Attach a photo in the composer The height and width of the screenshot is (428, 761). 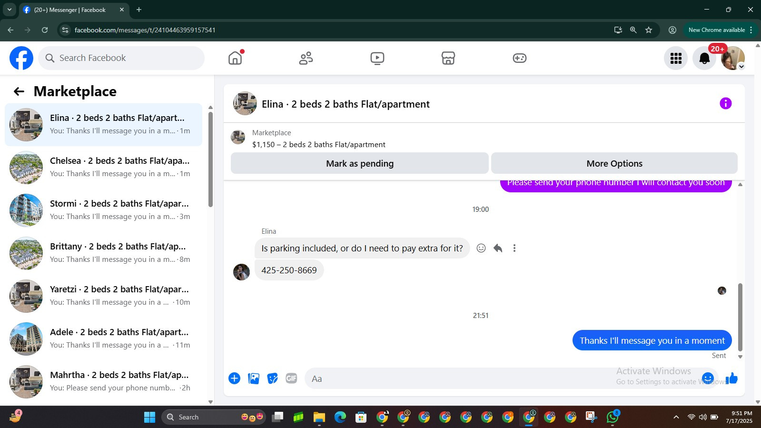pyautogui.click(x=254, y=378)
